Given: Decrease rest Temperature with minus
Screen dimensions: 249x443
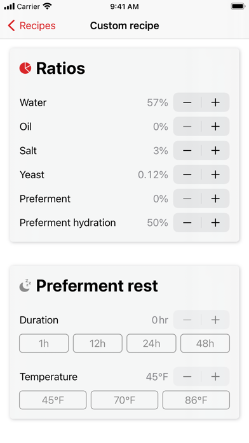Looking at the screenshot, I should 187,376.
